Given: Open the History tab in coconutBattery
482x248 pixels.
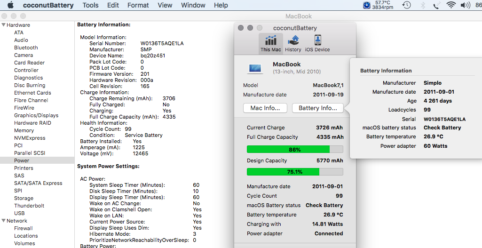Looking at the screenshot, I should pyautogui.click(x=293, y=43).
